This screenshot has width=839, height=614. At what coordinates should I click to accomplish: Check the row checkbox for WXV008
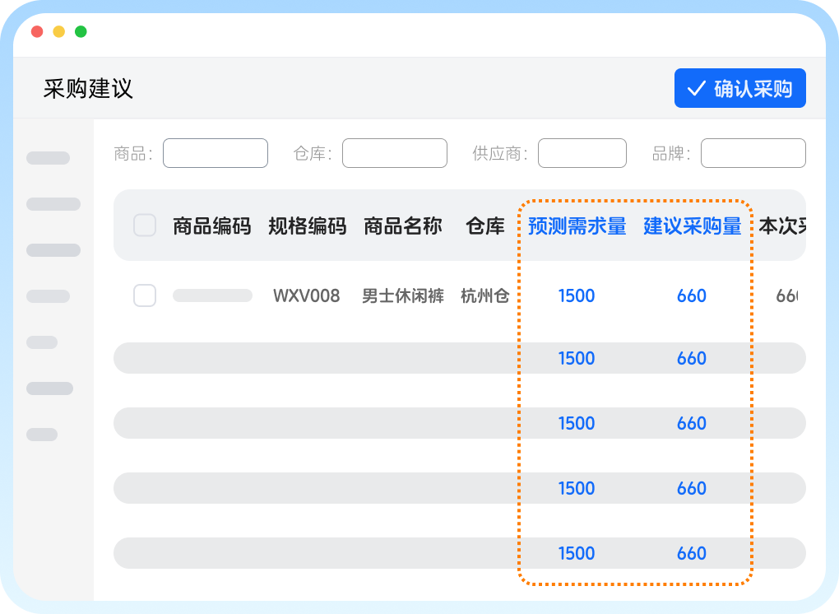pos(145,295)
